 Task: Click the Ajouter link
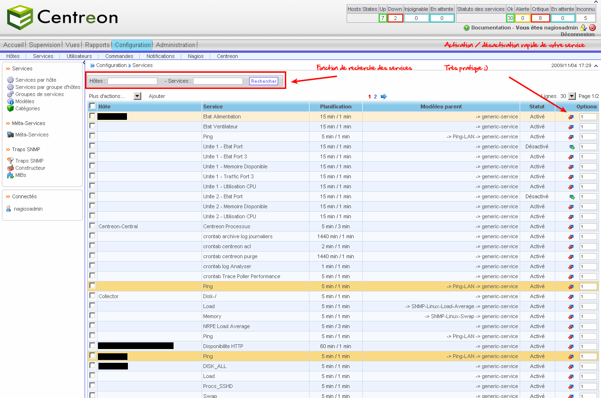tap(156, 96)
